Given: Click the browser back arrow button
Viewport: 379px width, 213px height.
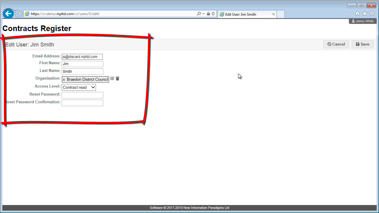Looking at the screenshot, I should pos(8,14).
